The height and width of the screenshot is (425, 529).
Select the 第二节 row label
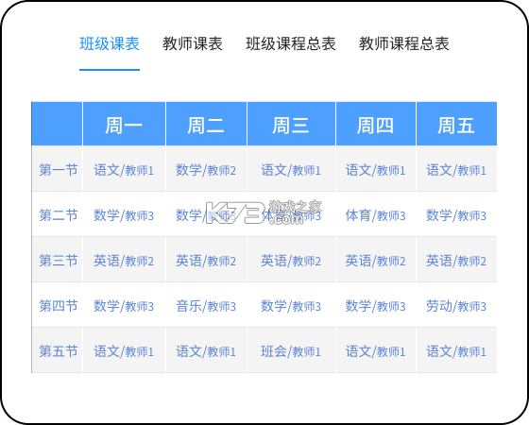tap(59, 215)
